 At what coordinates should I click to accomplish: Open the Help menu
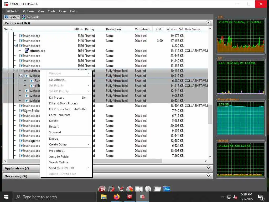click(73, 11)
